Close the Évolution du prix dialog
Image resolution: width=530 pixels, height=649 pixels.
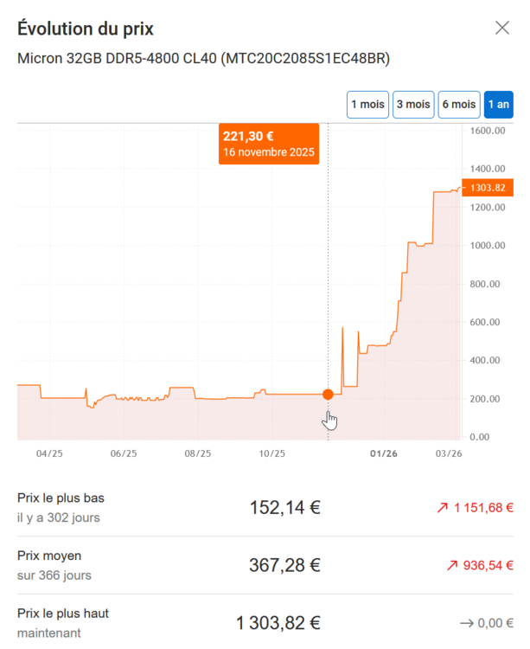tap(502, 28)
